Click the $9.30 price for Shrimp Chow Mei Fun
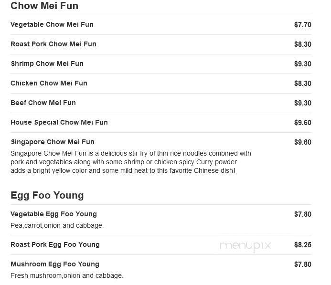Screen dimensions: 331x285 pyautogui.click(x=303, y=64)
